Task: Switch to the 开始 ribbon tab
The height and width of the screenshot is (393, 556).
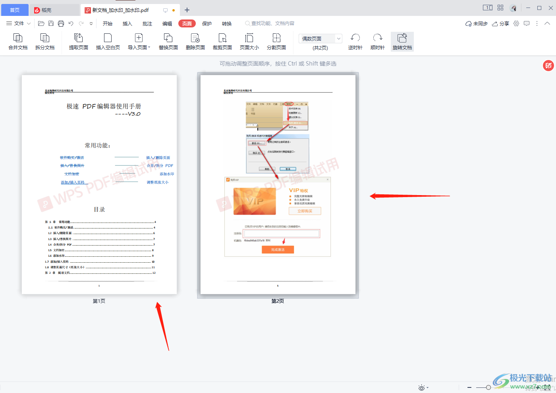Action: point(108,24)
